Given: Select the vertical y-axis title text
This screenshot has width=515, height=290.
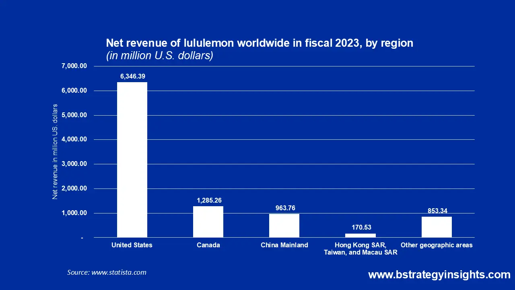Looking at the screenshot, I should [x=55, y=151].
